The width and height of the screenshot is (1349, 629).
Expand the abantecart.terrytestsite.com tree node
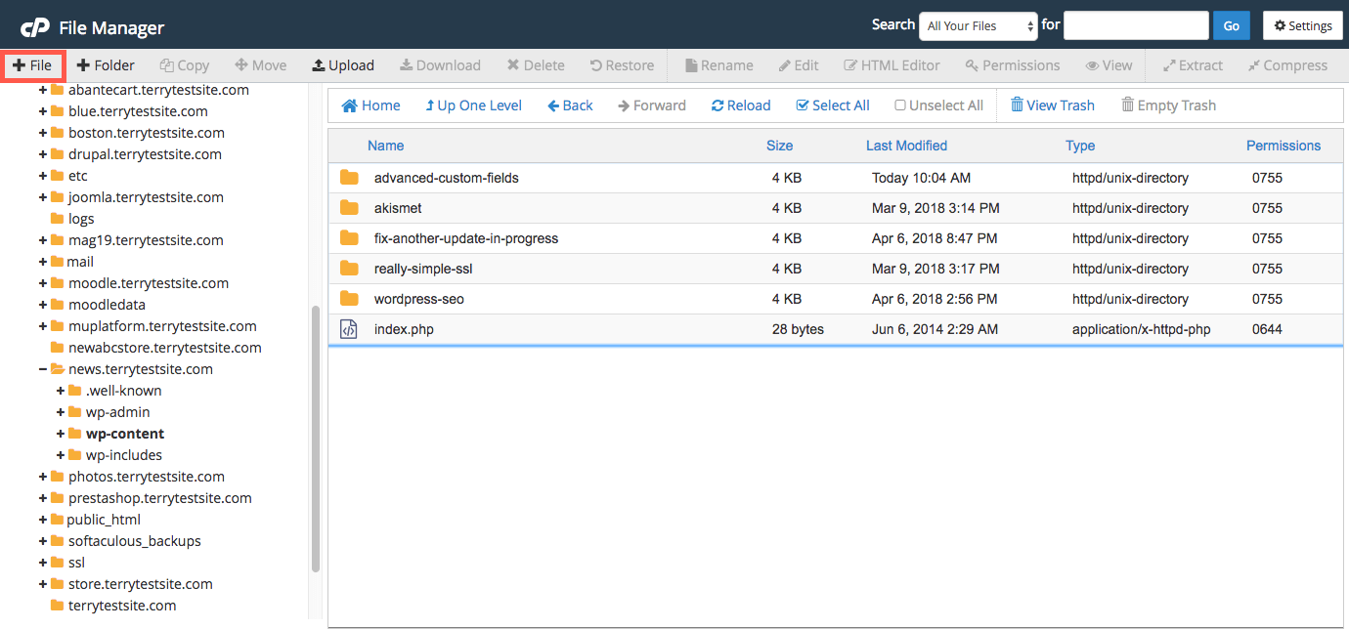(x=43, y=90)
